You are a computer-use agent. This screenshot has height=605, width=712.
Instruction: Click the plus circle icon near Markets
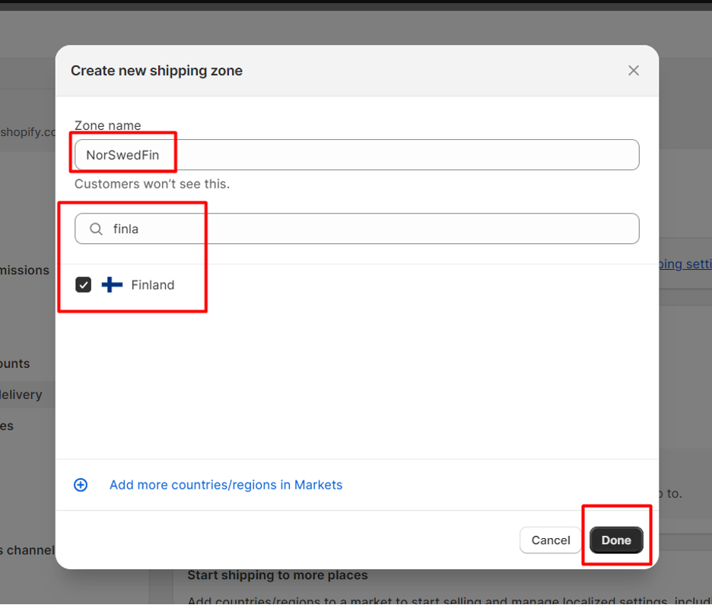coord(81,485)
